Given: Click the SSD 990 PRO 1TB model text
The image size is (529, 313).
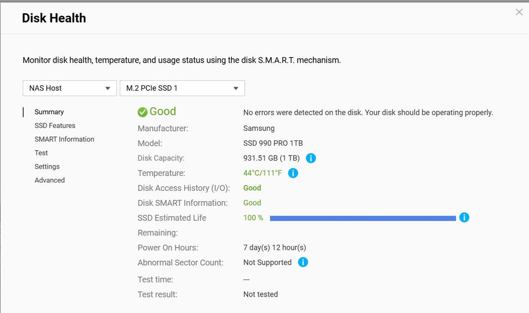Looking at the screenshot, I should click(x=273, y=143).
